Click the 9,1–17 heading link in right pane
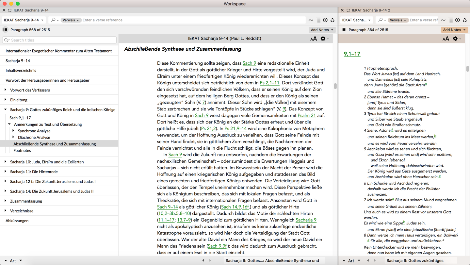This screenshot has height=265, width=470. click(352, 54)
